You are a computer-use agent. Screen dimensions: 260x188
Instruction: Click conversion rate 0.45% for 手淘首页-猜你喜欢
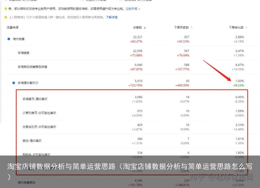240,97
